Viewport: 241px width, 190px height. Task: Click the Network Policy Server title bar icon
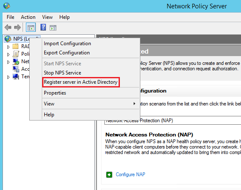pyautogui.click(x=6, y=6)
